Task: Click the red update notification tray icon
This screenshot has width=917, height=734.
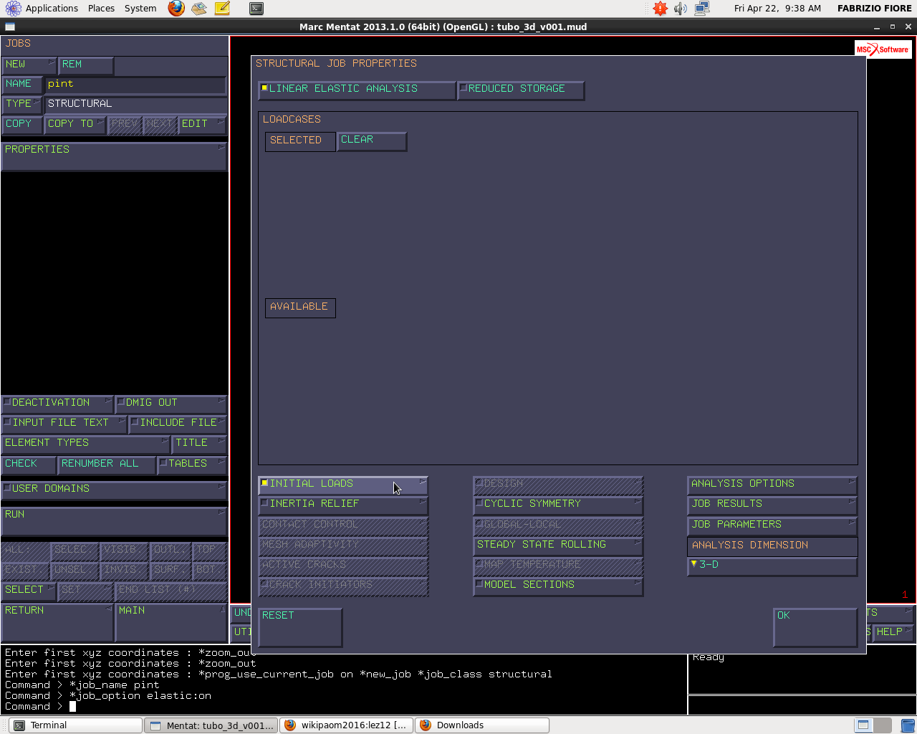Action: click(x=660, y=9)
